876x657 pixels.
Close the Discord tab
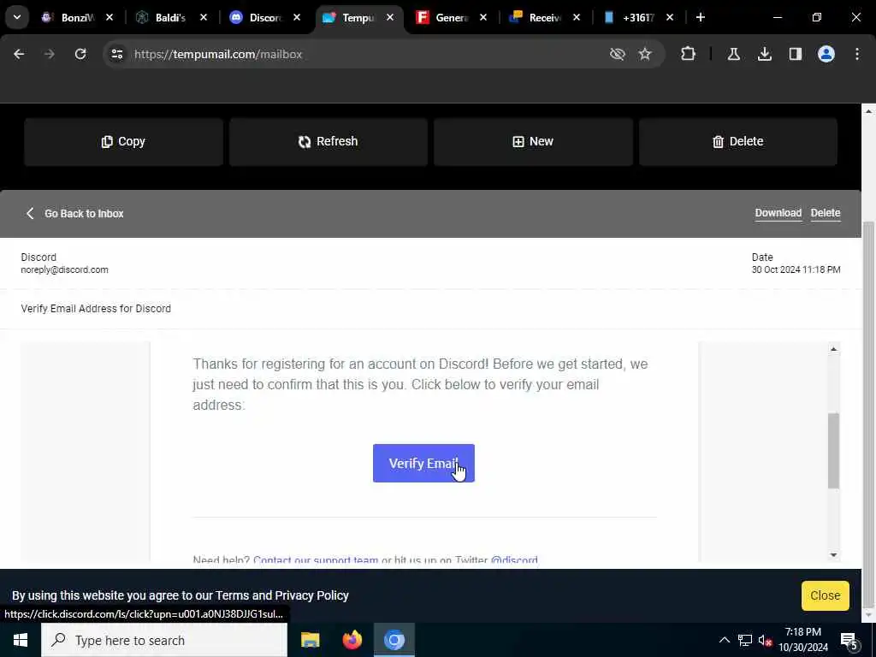click(297, 17)
